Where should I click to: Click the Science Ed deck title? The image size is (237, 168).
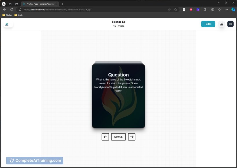[118, 22]
